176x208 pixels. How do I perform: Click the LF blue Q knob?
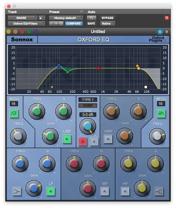47,164
